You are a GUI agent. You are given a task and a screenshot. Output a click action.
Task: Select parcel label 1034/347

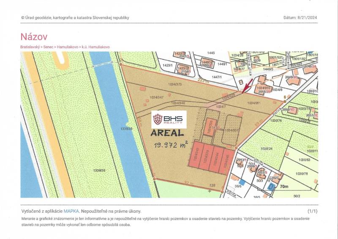(156, 97)
